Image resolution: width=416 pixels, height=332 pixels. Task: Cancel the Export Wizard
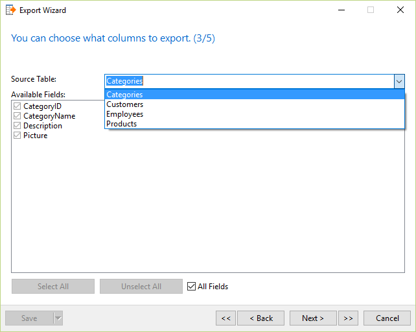[387, 318]
